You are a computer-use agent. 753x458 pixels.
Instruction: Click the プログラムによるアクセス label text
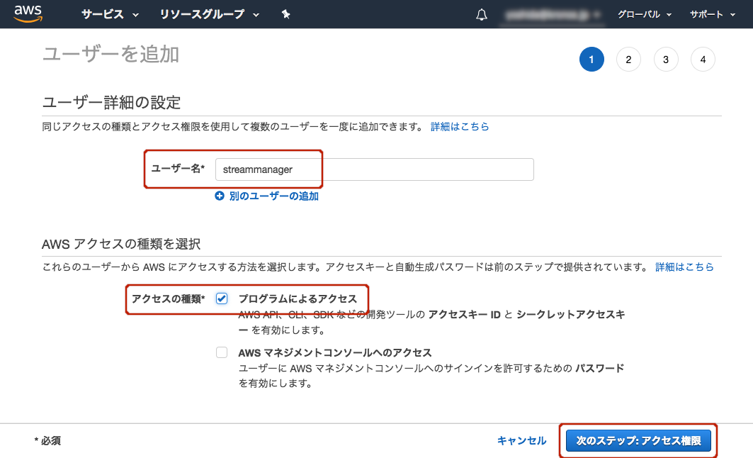[298, 299]
